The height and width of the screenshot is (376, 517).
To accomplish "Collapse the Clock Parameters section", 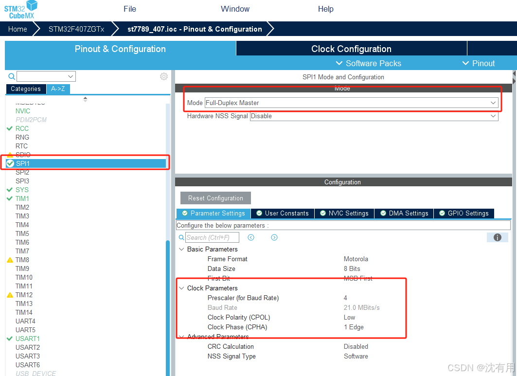I will (181, 288).
